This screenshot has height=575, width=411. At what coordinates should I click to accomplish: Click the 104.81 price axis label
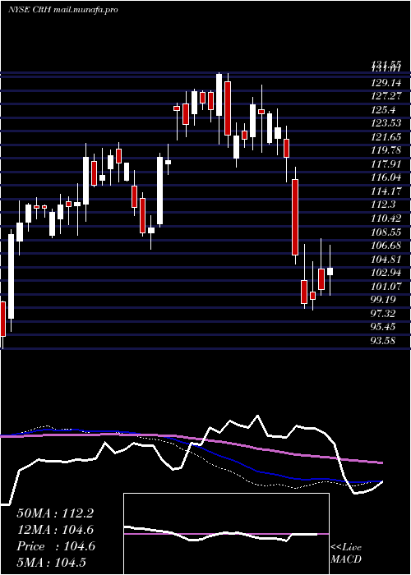(386, 260)
